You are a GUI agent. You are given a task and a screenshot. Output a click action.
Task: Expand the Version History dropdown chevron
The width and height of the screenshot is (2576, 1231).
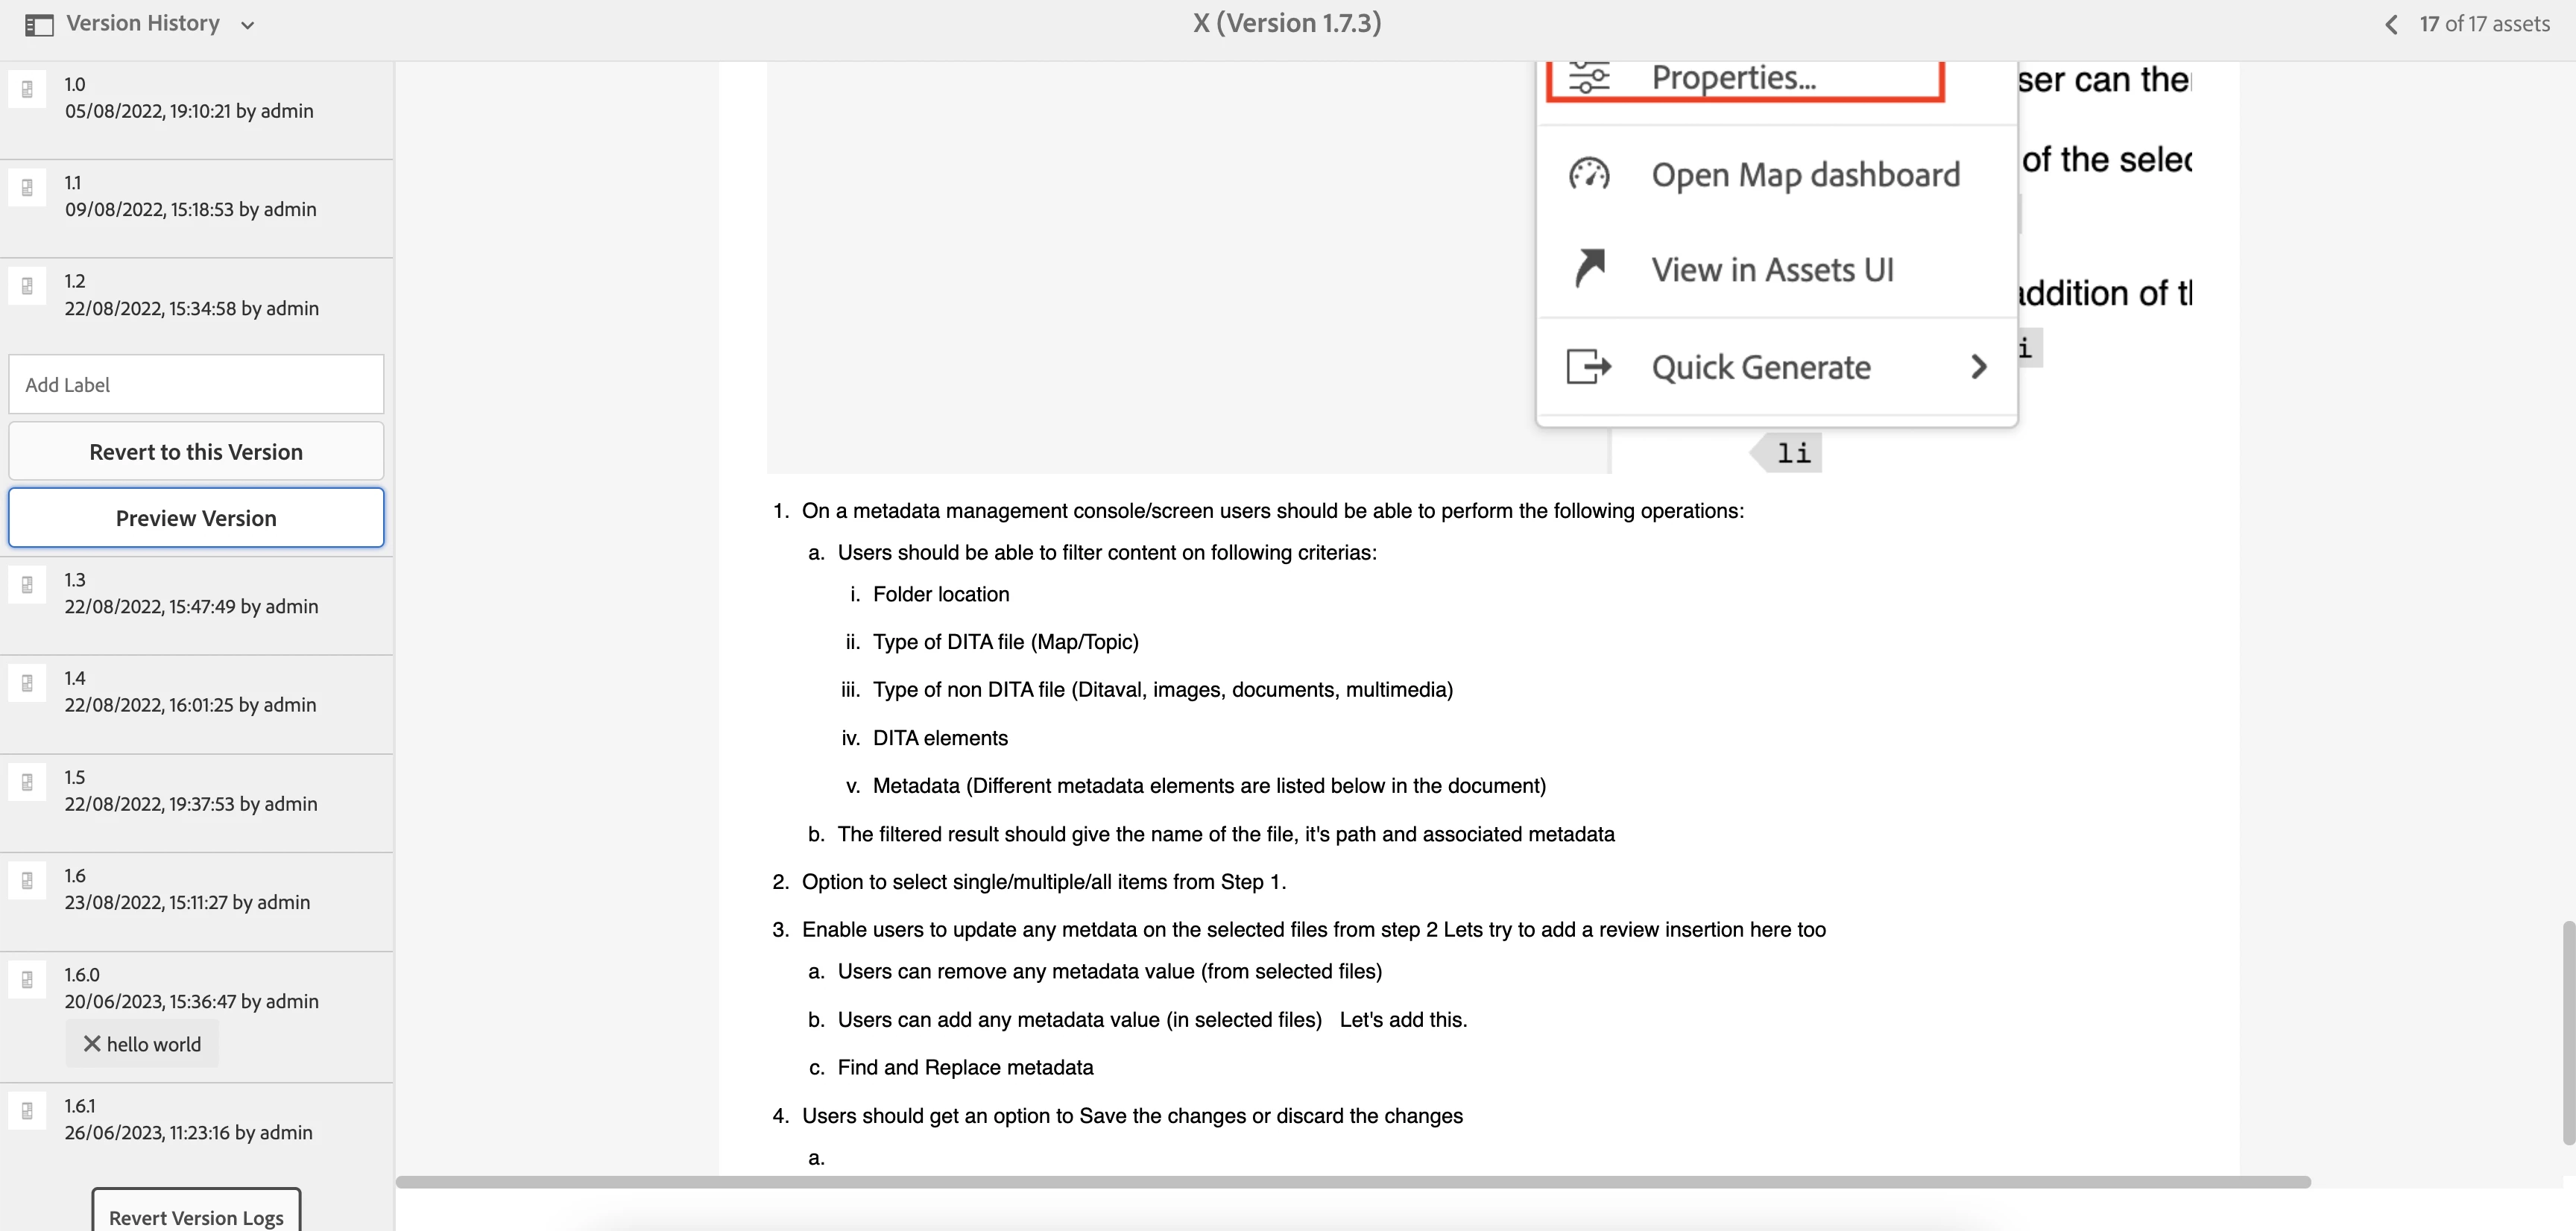248,25
